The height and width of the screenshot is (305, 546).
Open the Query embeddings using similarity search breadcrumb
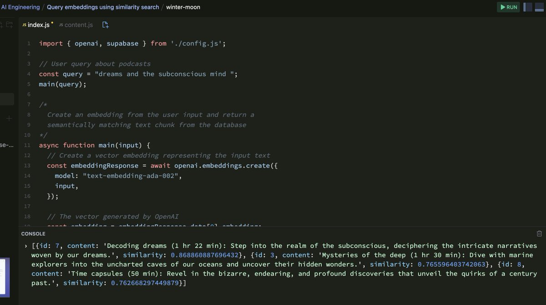click(x=103, y=7)
